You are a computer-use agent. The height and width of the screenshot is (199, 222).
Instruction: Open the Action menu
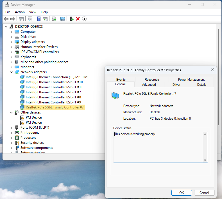pyautogui.click(x=20, y=12)
